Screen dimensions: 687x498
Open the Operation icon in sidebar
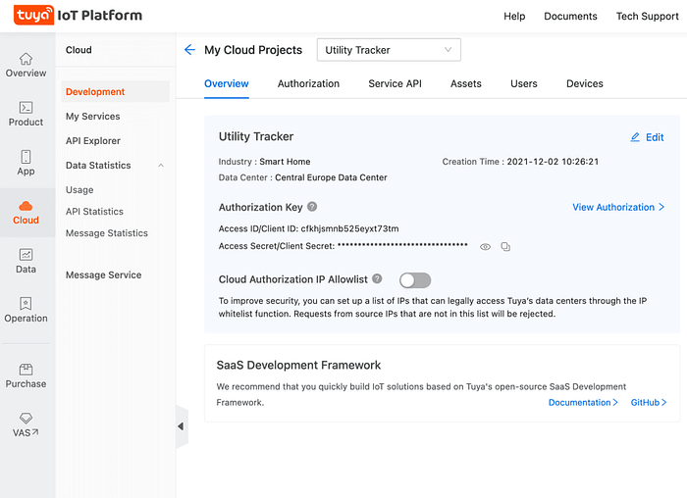[26, 304]
